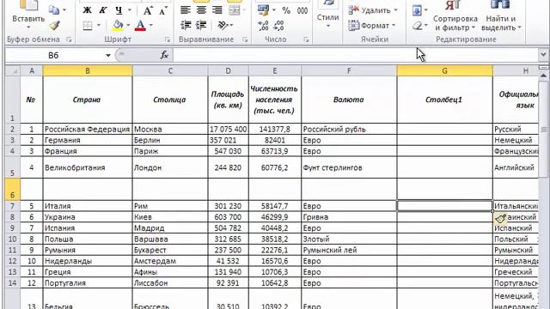Screen dimensions: 550x309
Task: Click the text orientation icon
Action: coord(223,25)
